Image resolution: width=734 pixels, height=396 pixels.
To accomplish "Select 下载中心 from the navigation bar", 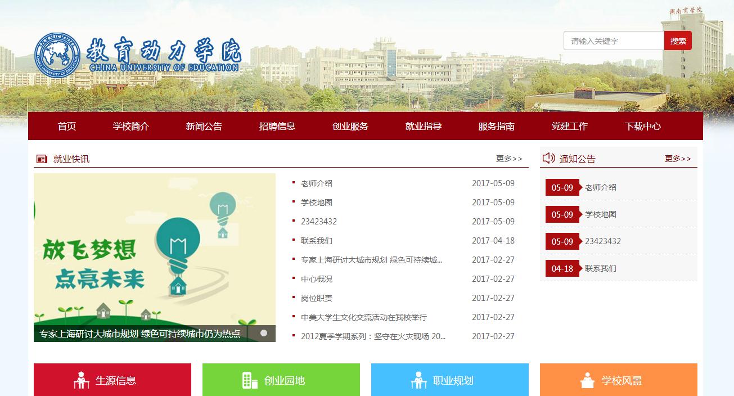I will 642,126.
